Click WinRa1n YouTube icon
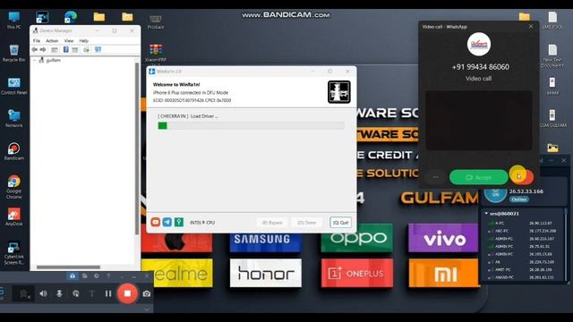 coord(155,222)
